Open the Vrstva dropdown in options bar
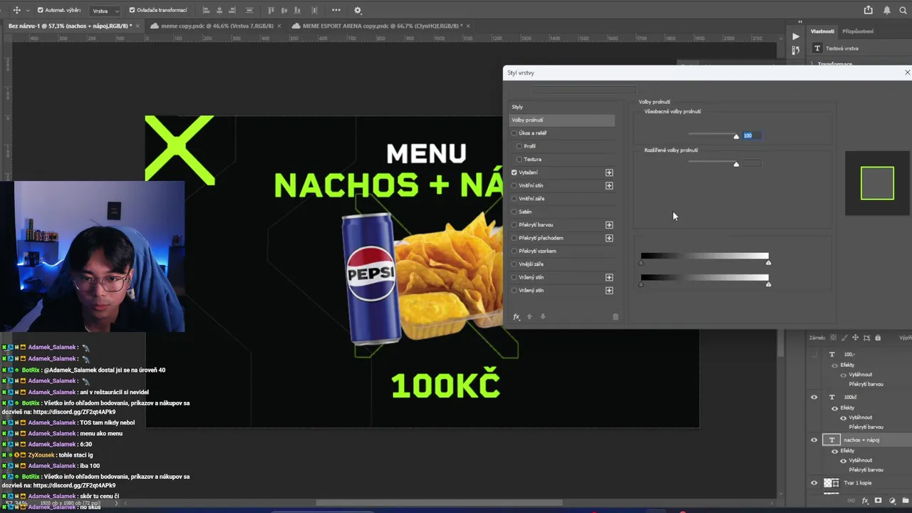Viewport: 912px width, 513px height. 105,11
